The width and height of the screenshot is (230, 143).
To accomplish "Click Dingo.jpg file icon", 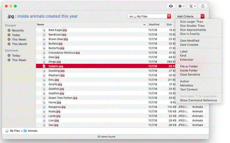I will point(44,62).
